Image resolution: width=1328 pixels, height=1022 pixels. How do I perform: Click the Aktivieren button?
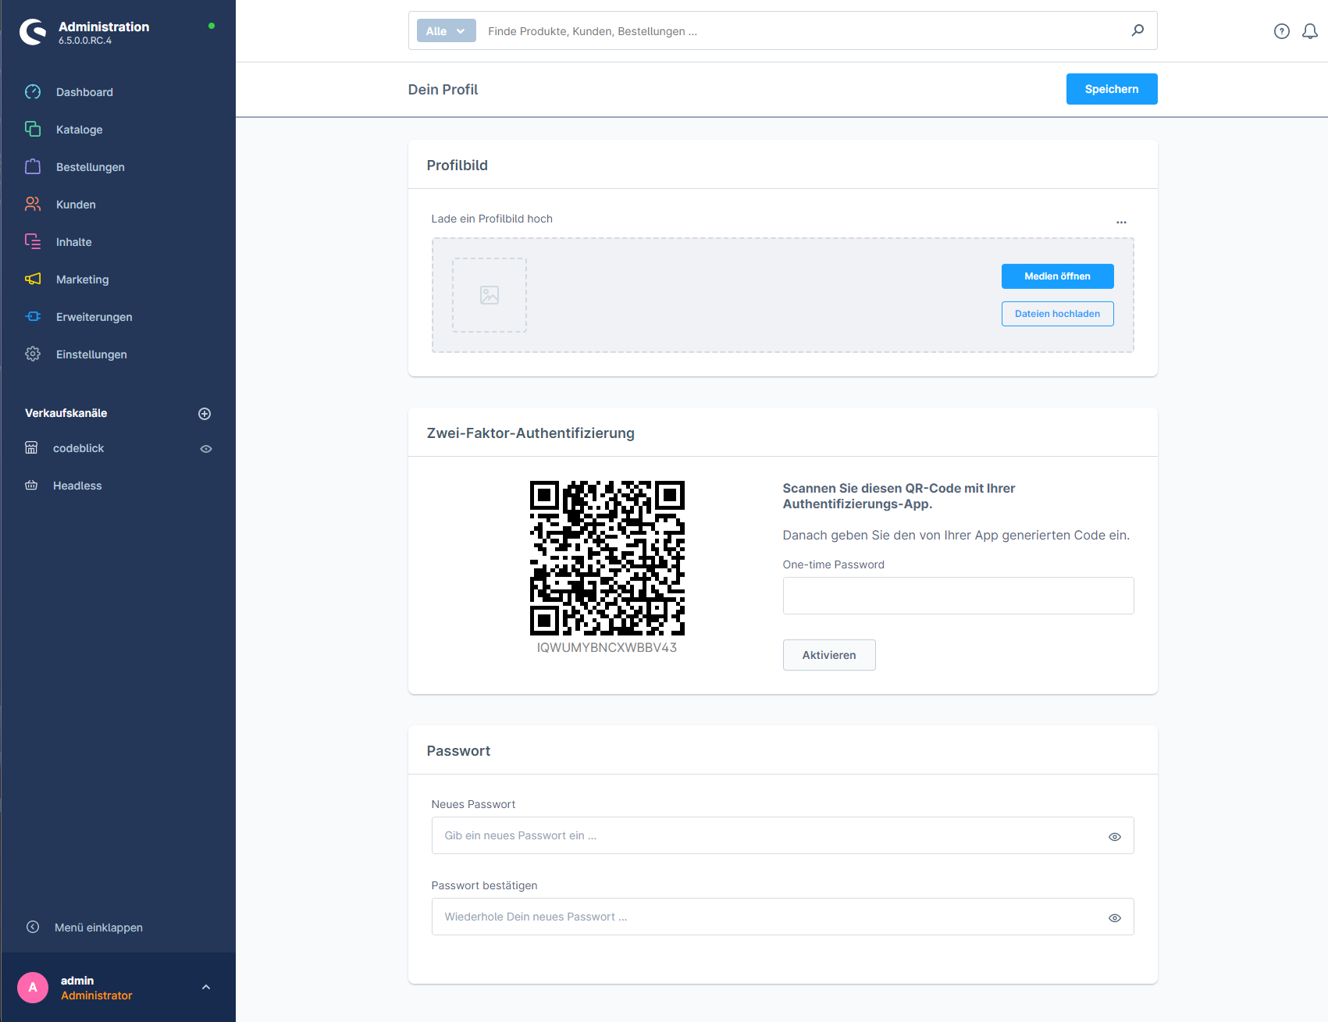[829, 655]
